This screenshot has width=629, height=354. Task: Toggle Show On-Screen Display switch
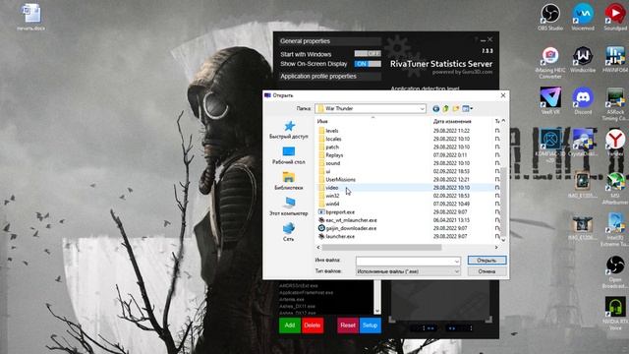tap(368, 64)
